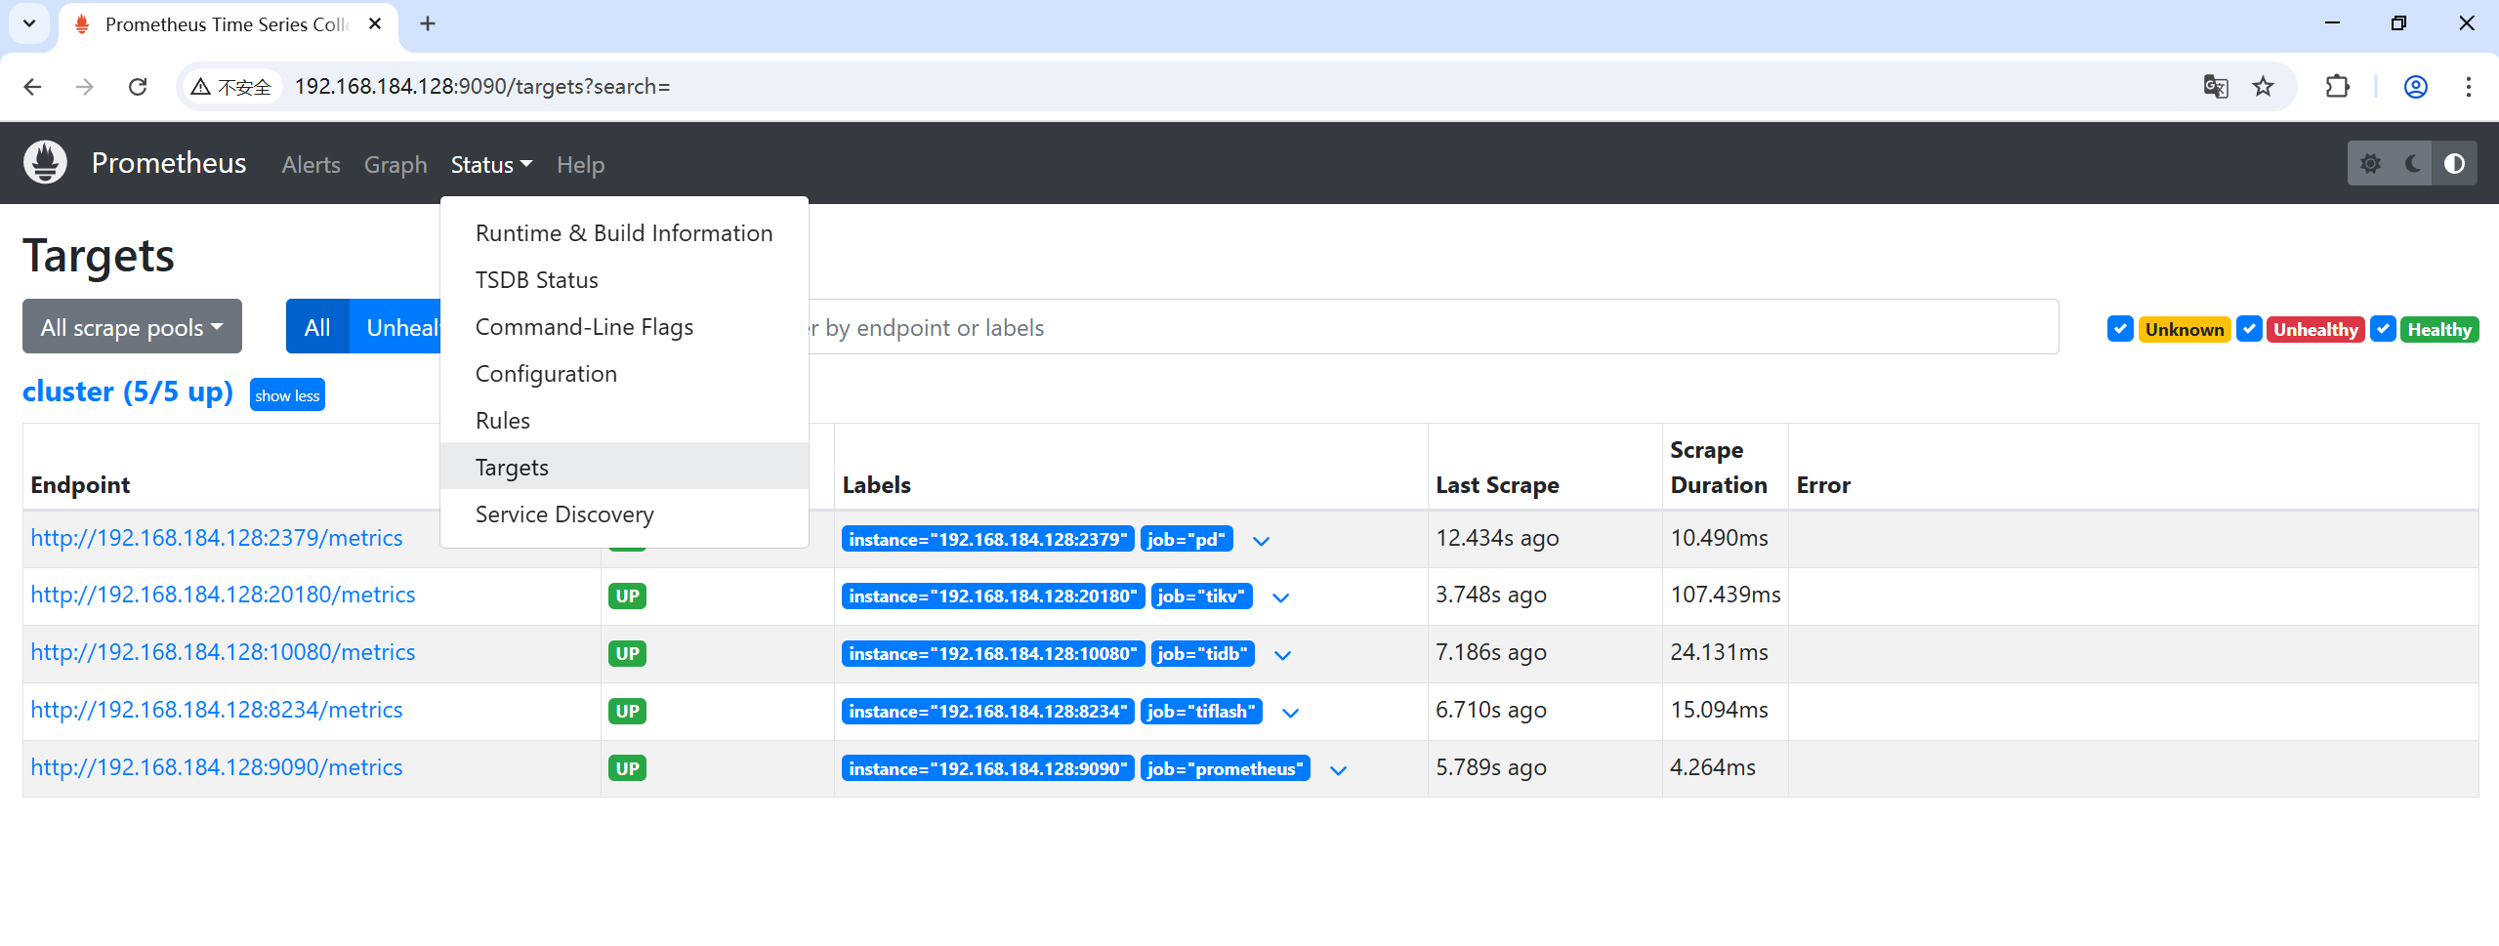Switch to dark theme moon icon
Viewport: 2499px width, 946px height.
pos(2412,163)
